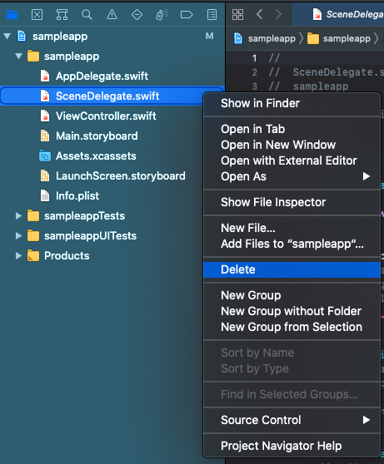Open the Test navigator diamond icon
384x464 pixels.
[x=137, y=14]
